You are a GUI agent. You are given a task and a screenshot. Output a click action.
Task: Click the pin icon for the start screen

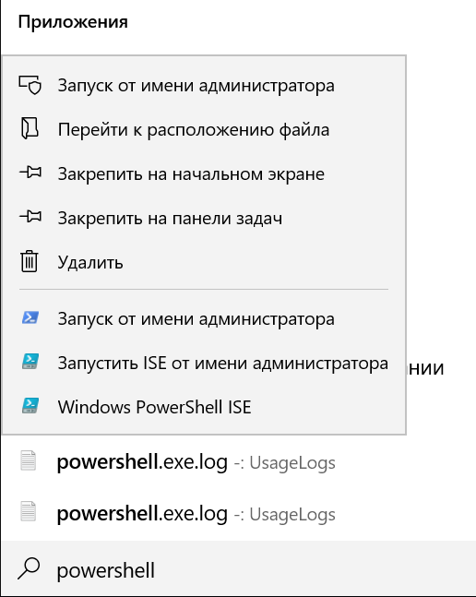click(x=30, y=173)
